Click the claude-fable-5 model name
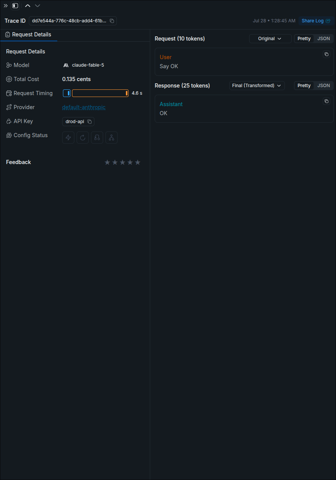 point(88,65)
